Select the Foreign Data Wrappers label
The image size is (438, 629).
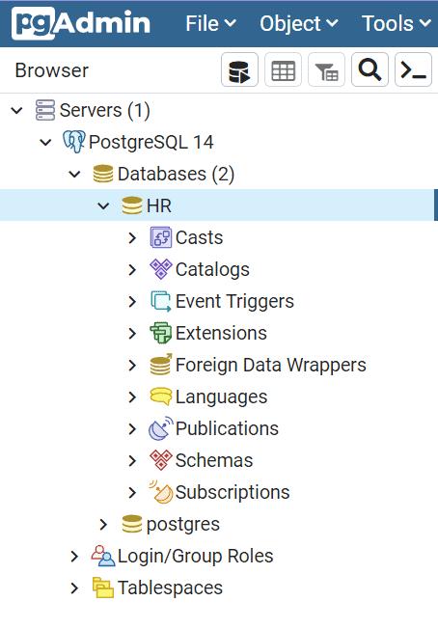[x=271, y=365]
